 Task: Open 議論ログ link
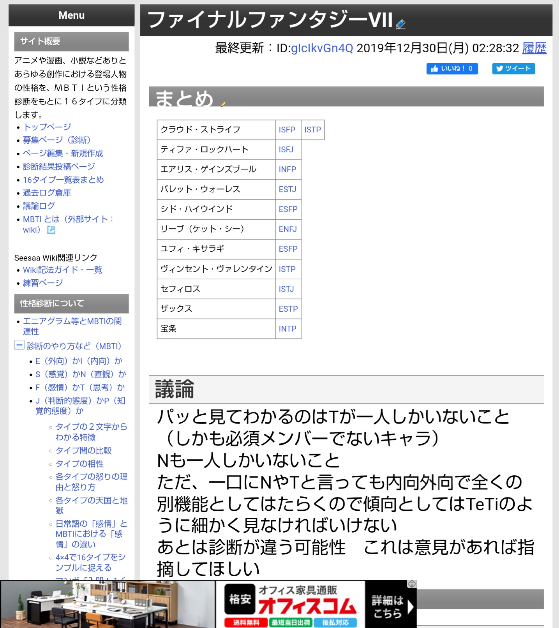pyautogui.click(x=39, y=206)
